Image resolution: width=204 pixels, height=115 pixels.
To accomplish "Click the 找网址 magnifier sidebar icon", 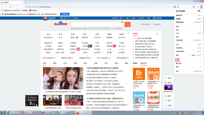I will point(165,78).
